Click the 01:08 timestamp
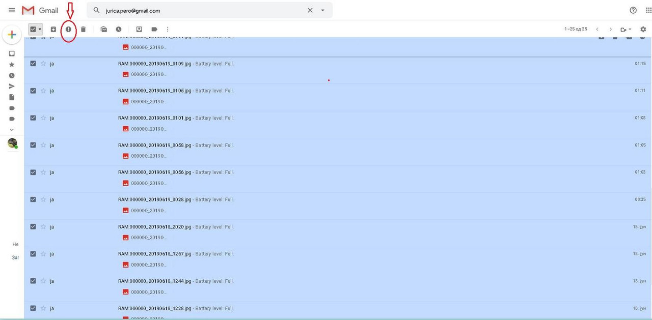Viewport: 652px width, 320px height. (640, 118)
